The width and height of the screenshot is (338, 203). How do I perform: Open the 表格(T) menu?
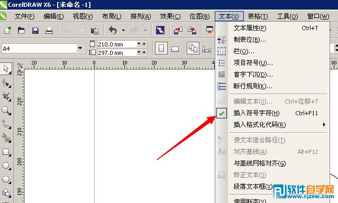[x=258, y=16]
